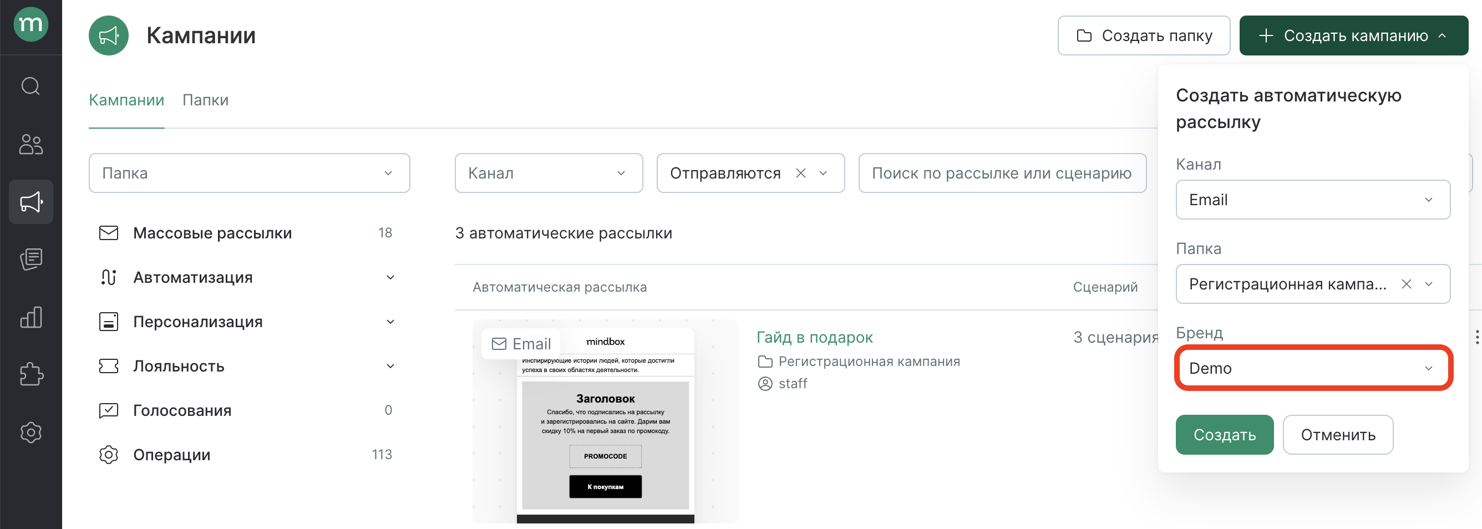This screenshot has width=1482, height=529.
Task: Select the Кампании tab
Action: [x=126, y=99]
